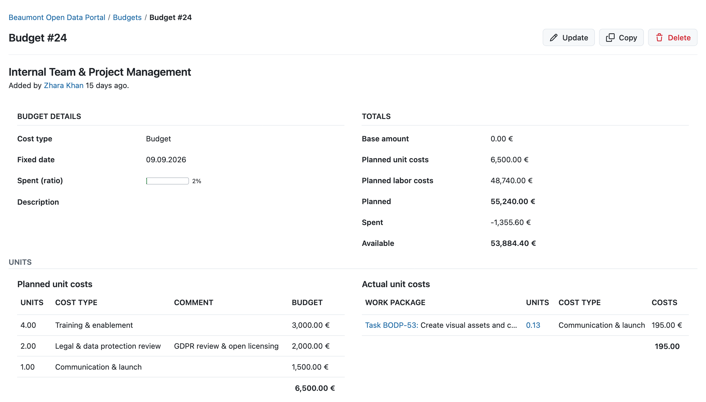
Task: Click the 1,500.00 € budget cell
Action: (310, 367)
